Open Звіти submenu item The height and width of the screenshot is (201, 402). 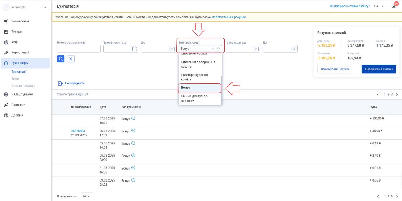pos(15,79)
